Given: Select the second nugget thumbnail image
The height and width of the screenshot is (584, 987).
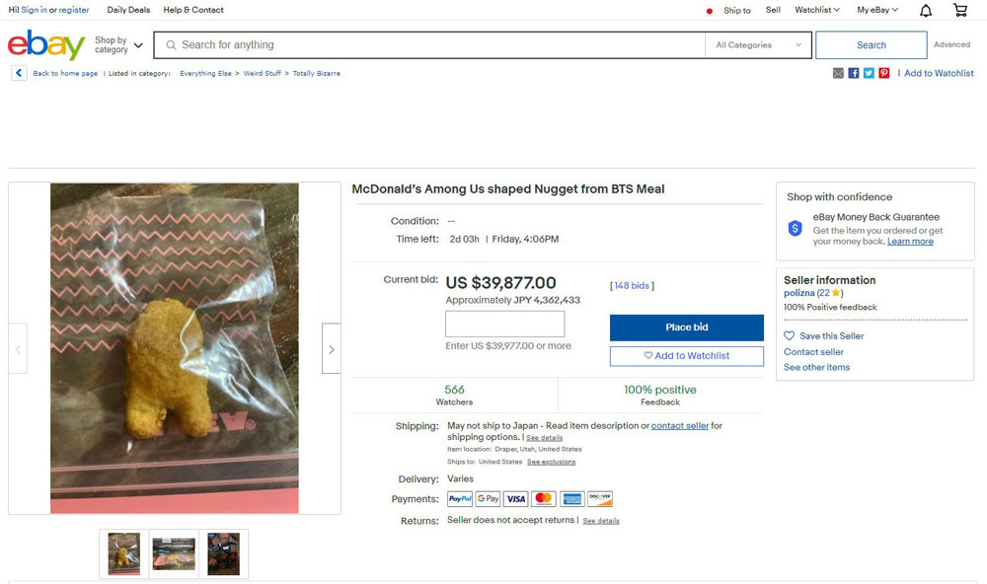Looking at the screenshot, I should 174,553.
